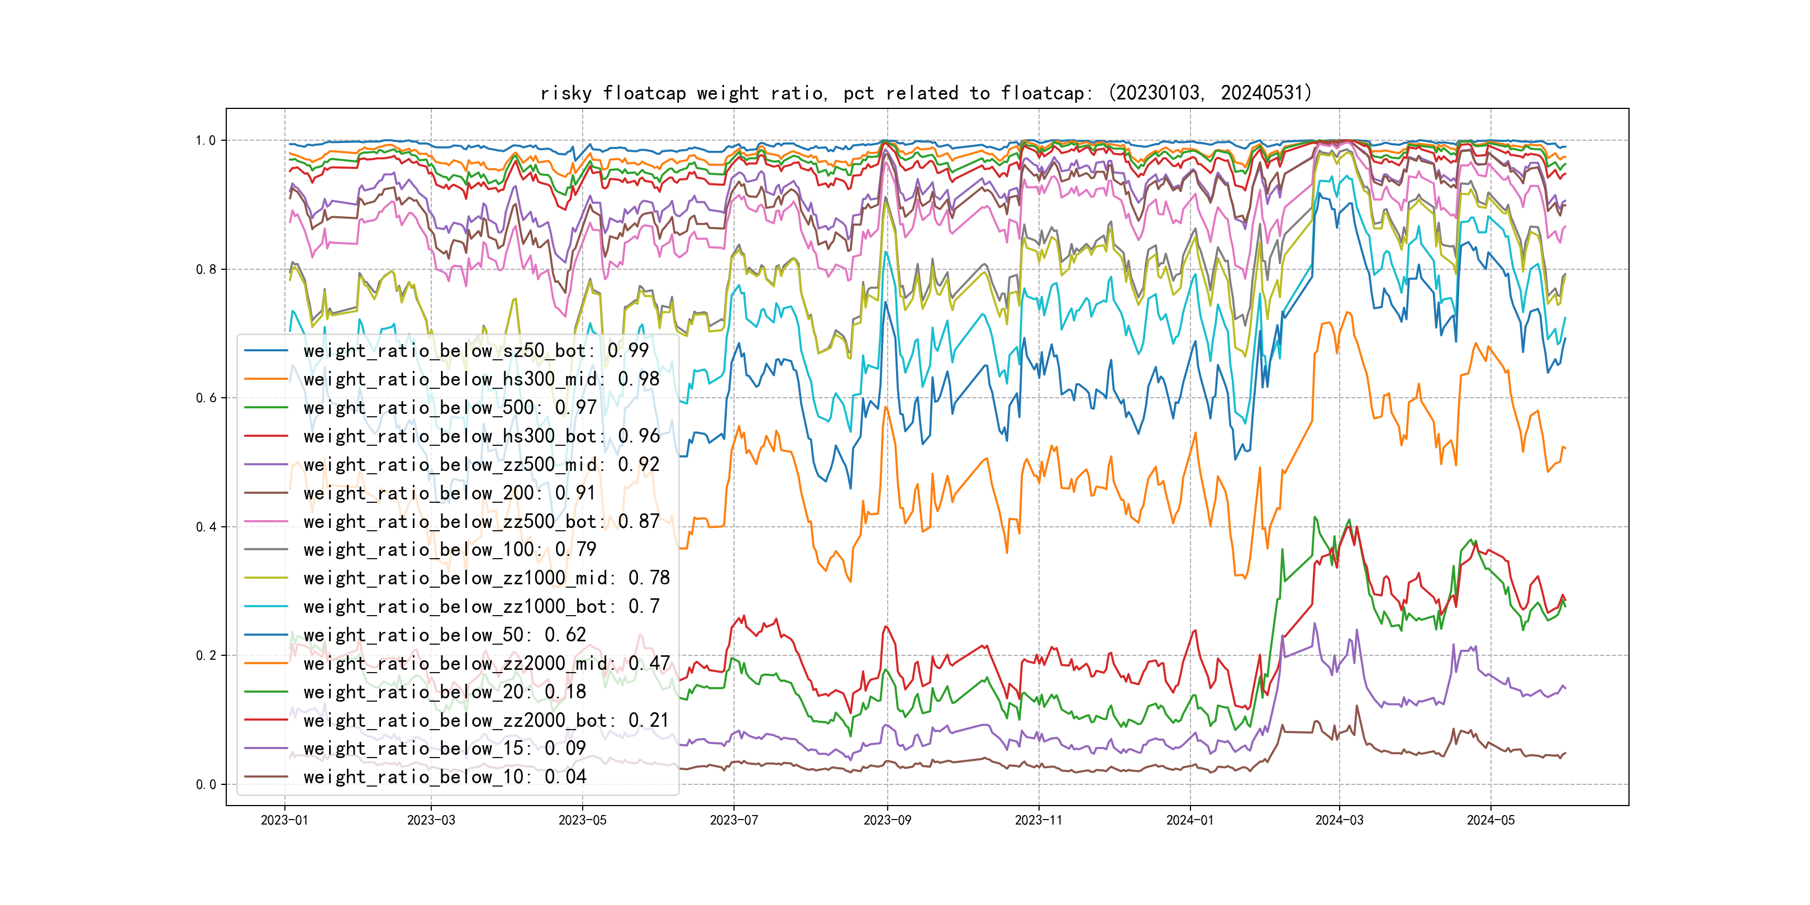
Task: Click the red line swatch for hs300_bot
Action: click(x=266, y=436)
